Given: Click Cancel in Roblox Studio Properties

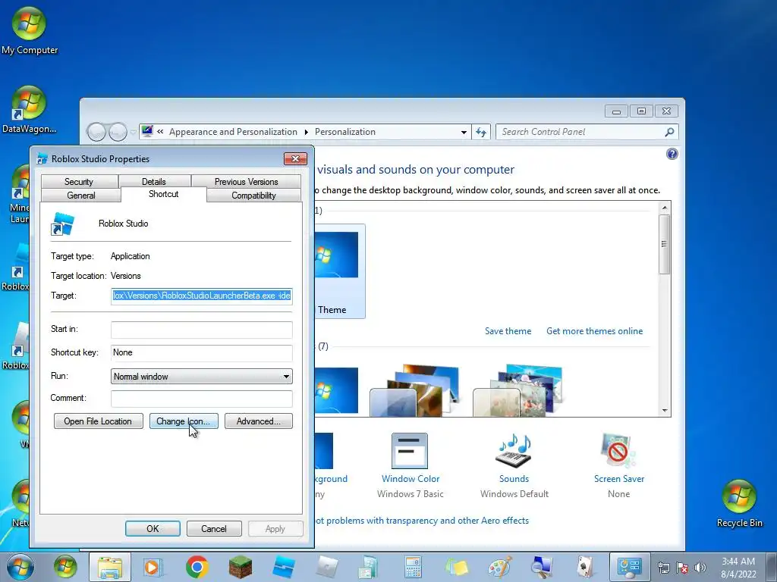Looking at the screenshot, I should point(214,528).
